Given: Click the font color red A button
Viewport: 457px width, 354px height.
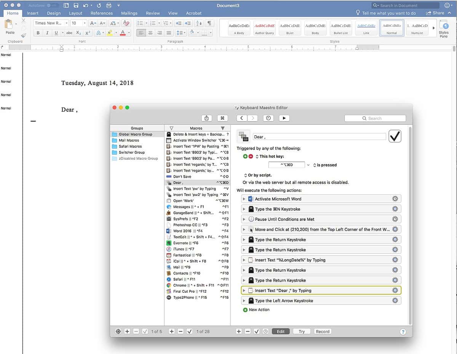Looking at the screenshot, I should [x=123, y=33].
